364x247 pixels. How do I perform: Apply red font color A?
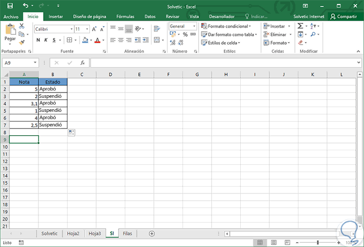pyautogui.click(x=98, y=40)
